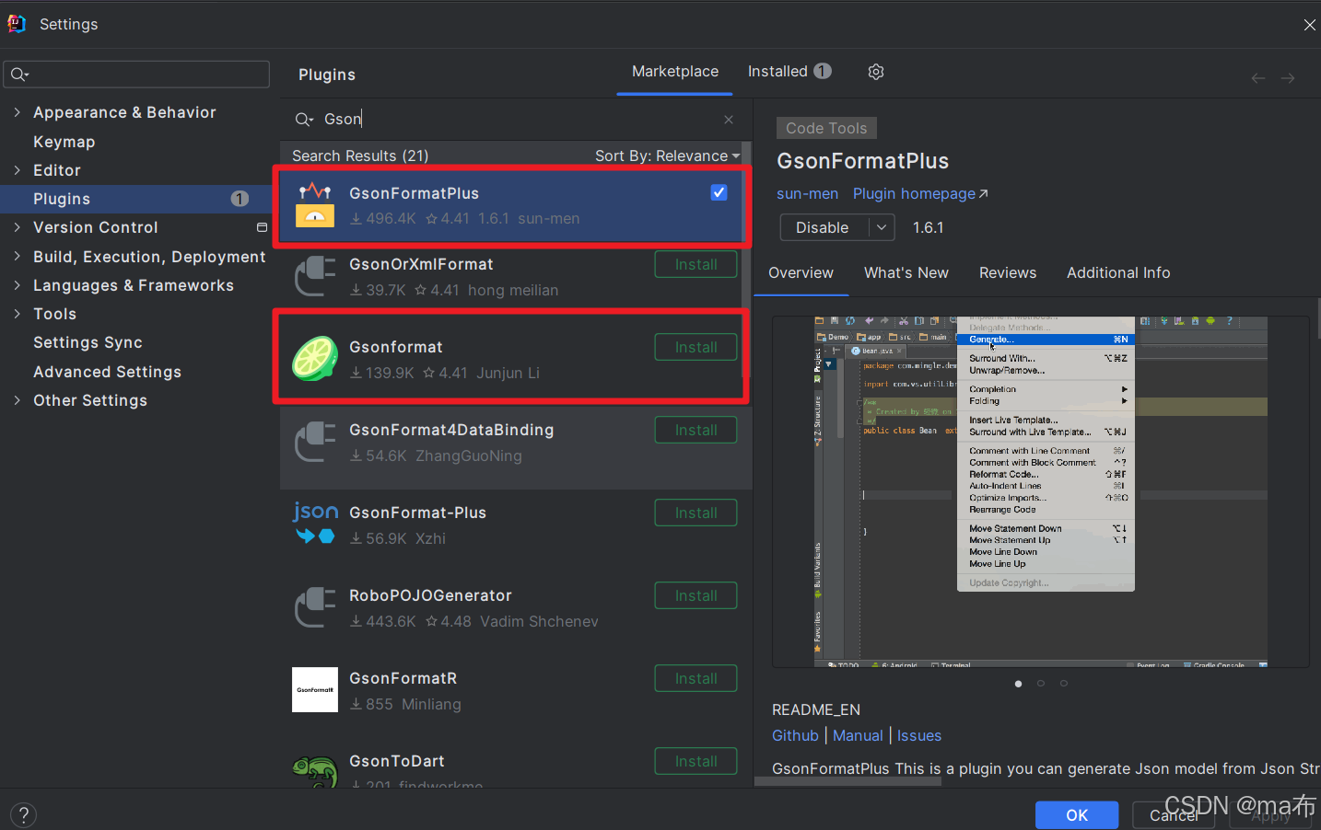Open the Github link in README
Image resolution: width=1321 pixels, height=830 pixels.
pos(795,736)
